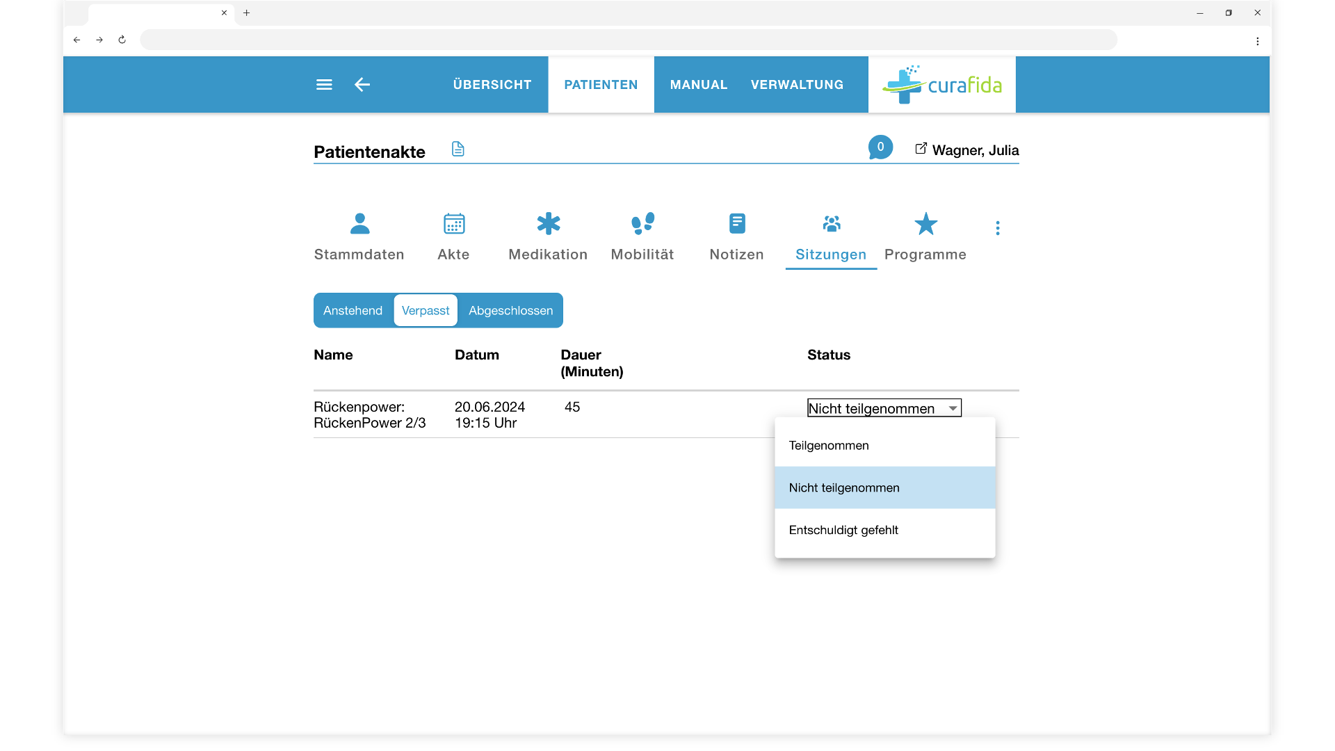Click the curafida logo
The height and width of the screenshot is (751, 1335).
(942, 85)
